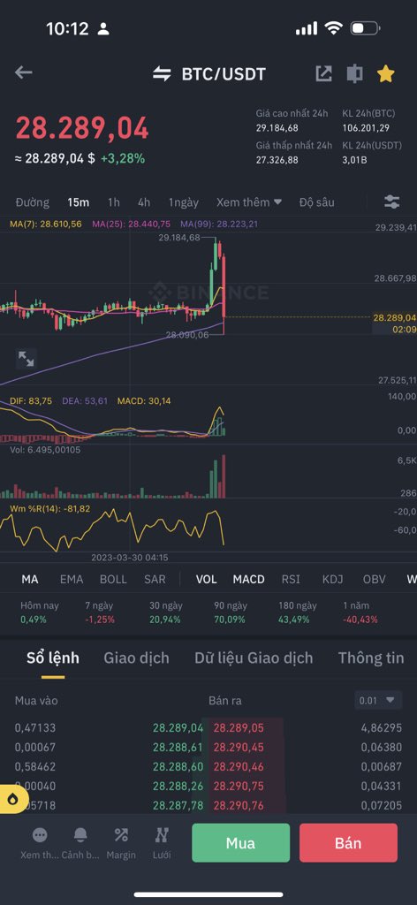This screenshot has height=905, width=417.
Task: Tap the DIF: 83,75 MACD label
Action: (x=31, y=400)
